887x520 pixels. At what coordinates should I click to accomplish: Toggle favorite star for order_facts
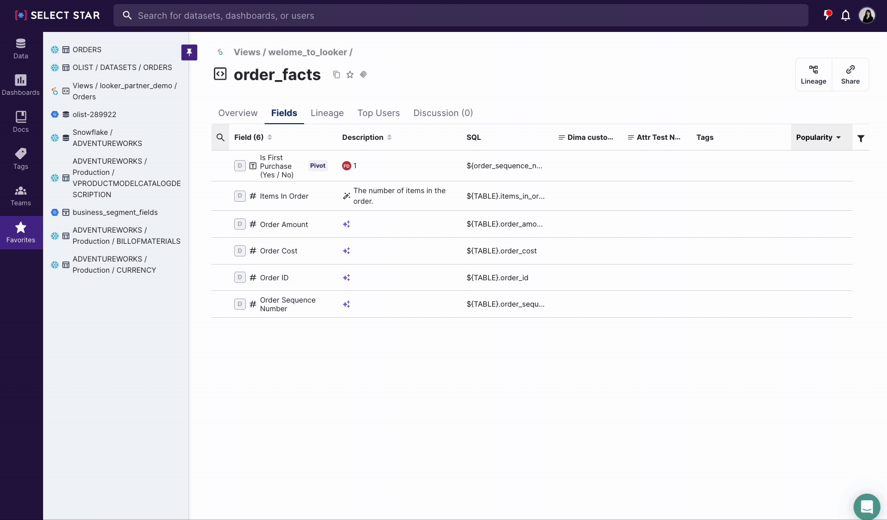[x=350, y=75]
